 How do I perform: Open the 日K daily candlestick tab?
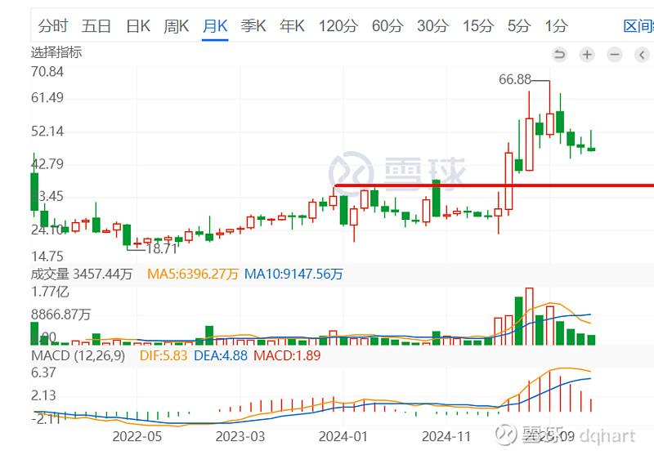pos(138,26)
